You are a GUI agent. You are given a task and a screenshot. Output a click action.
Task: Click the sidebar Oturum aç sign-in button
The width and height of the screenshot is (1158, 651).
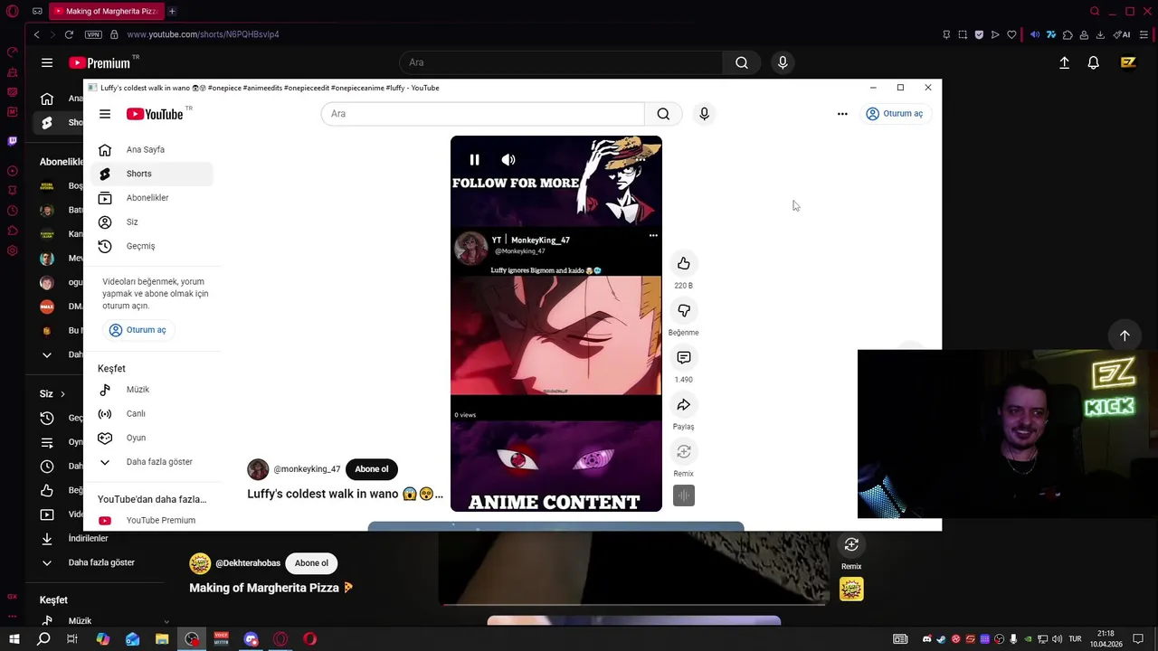[138, 330]
